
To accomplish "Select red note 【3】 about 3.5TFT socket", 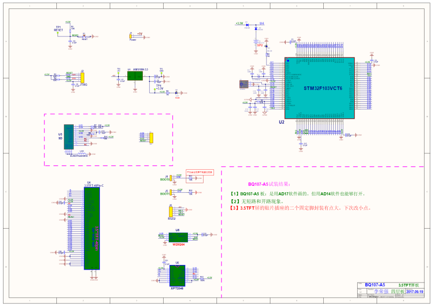I will tap(301, 208).
